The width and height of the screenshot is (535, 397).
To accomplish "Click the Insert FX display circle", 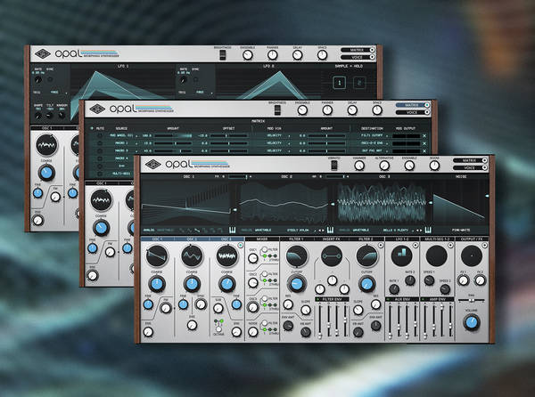I will [x=332, y=255].
